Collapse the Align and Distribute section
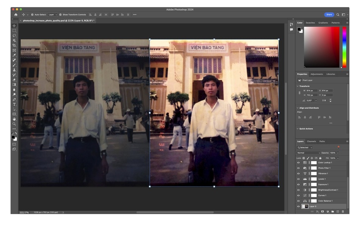The image size is (360, 228). pyautogui.click(x=298, y=108)
